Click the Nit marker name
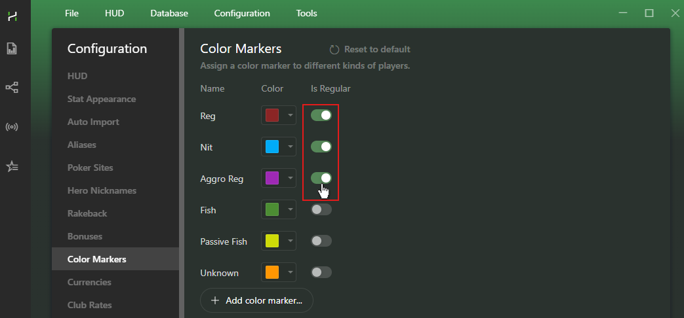 (x=207, y=147)
